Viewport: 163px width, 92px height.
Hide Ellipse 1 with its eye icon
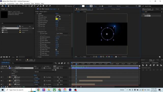click(x=1, y=72)
